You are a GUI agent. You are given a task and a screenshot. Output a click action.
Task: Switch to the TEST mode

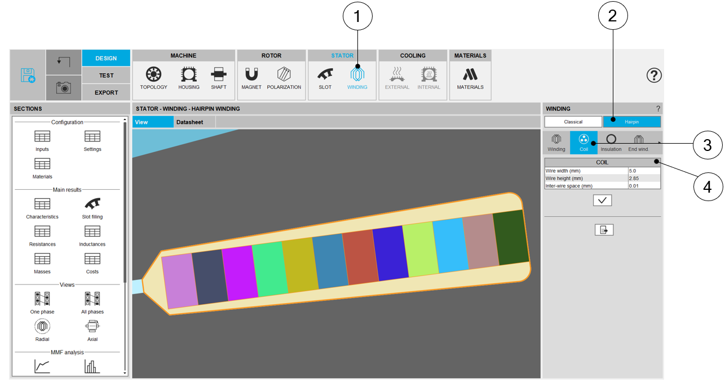[x=106, y=75]
